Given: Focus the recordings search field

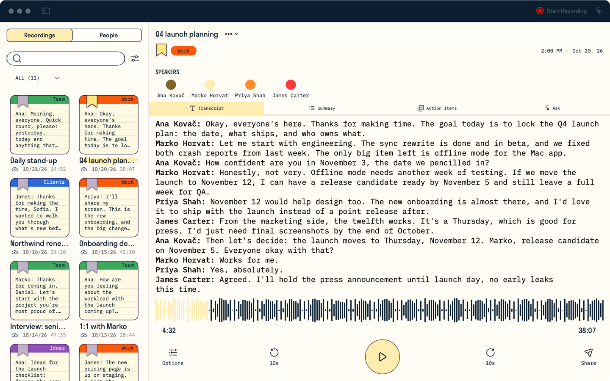Looking at the screenshot, I should click(x=66, y=58).
